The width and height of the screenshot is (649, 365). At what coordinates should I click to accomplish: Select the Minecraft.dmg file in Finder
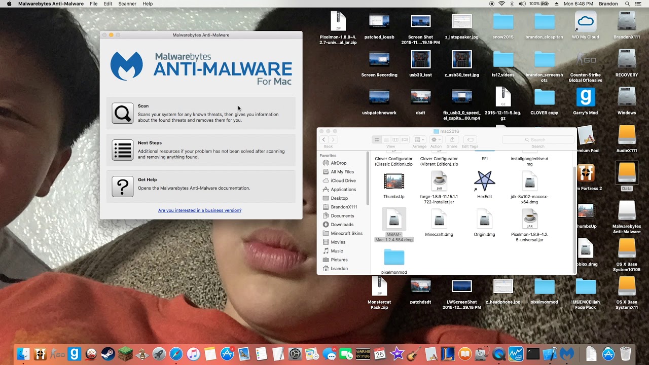(439, 224)
